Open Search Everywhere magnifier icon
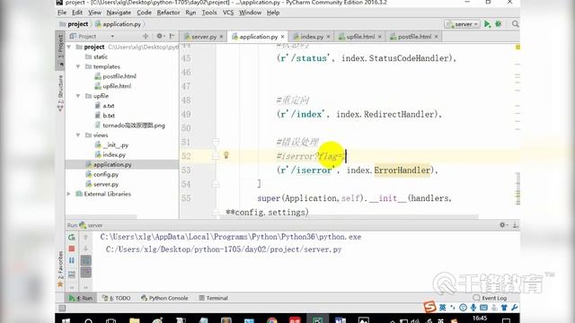Screen dimensions: 575x323 (515, 24)
